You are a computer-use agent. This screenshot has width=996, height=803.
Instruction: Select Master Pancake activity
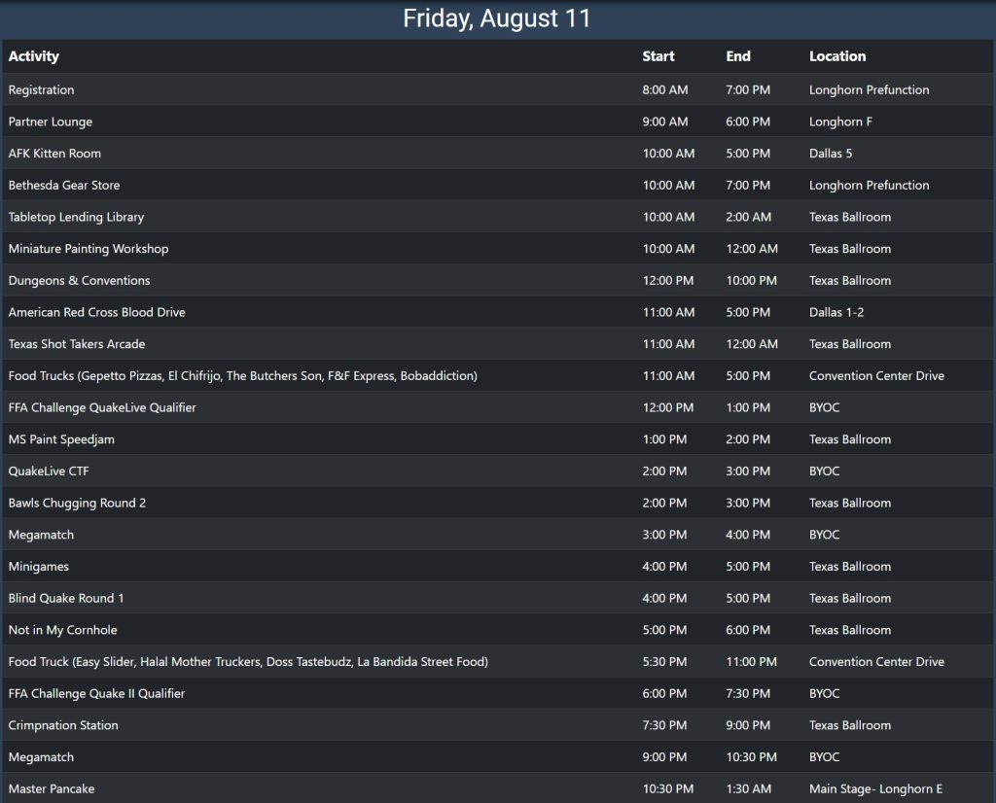[x=52, y=788]
